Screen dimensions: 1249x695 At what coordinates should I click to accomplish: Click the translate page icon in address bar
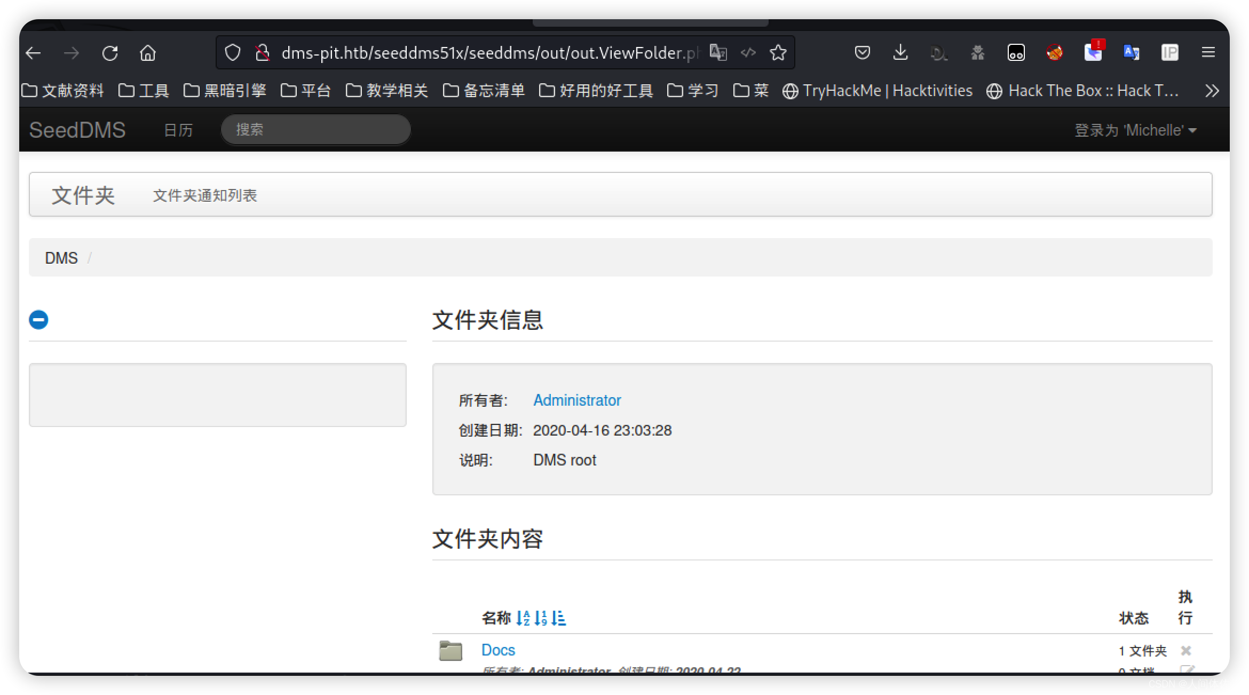coord(718,52)
